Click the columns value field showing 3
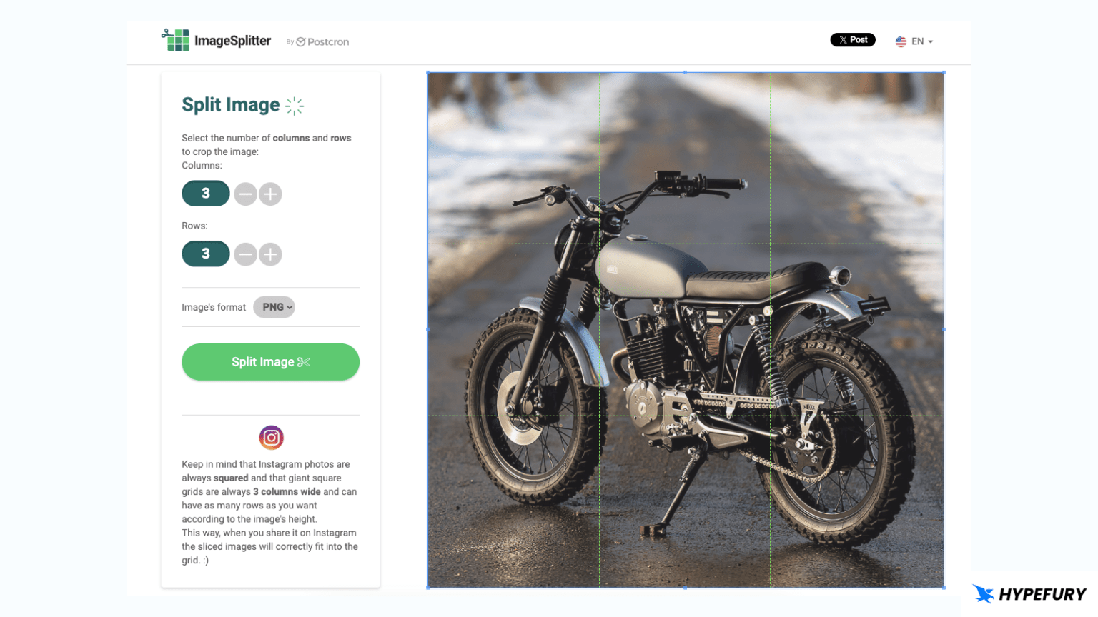 pyautogui.click(x=206, y=194)
